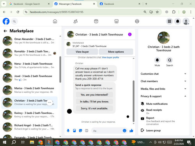Image resolution: width=195 pixels, height=146 pixels.
Task: Open the Romalda conversation
Action: (29, 53)
